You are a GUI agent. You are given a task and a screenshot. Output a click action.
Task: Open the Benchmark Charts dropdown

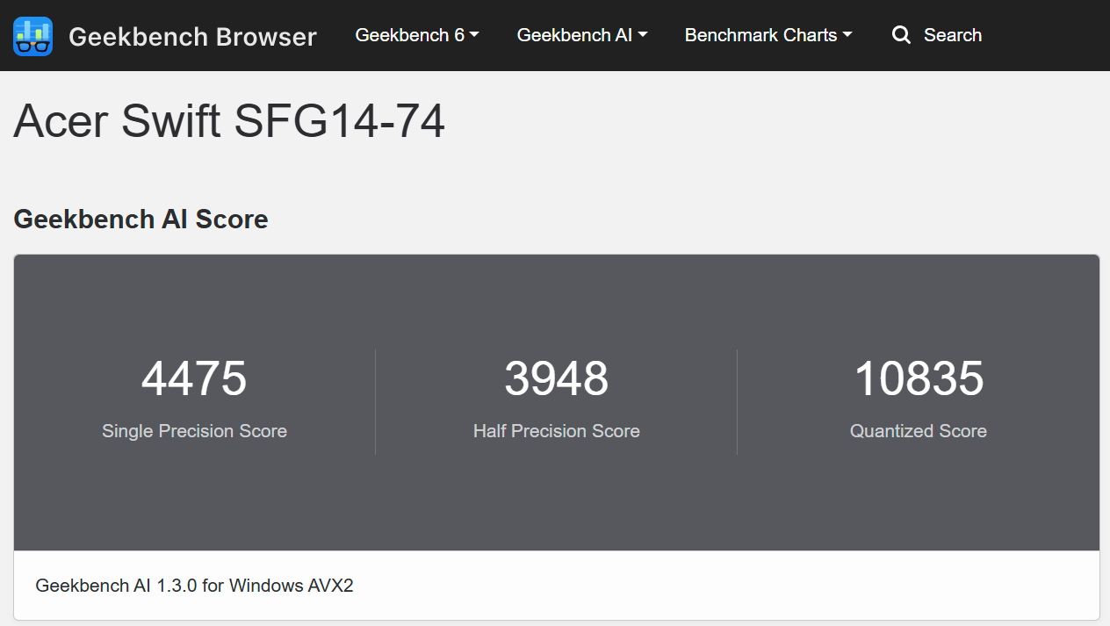pyautogui.click(x=768, y=35)
